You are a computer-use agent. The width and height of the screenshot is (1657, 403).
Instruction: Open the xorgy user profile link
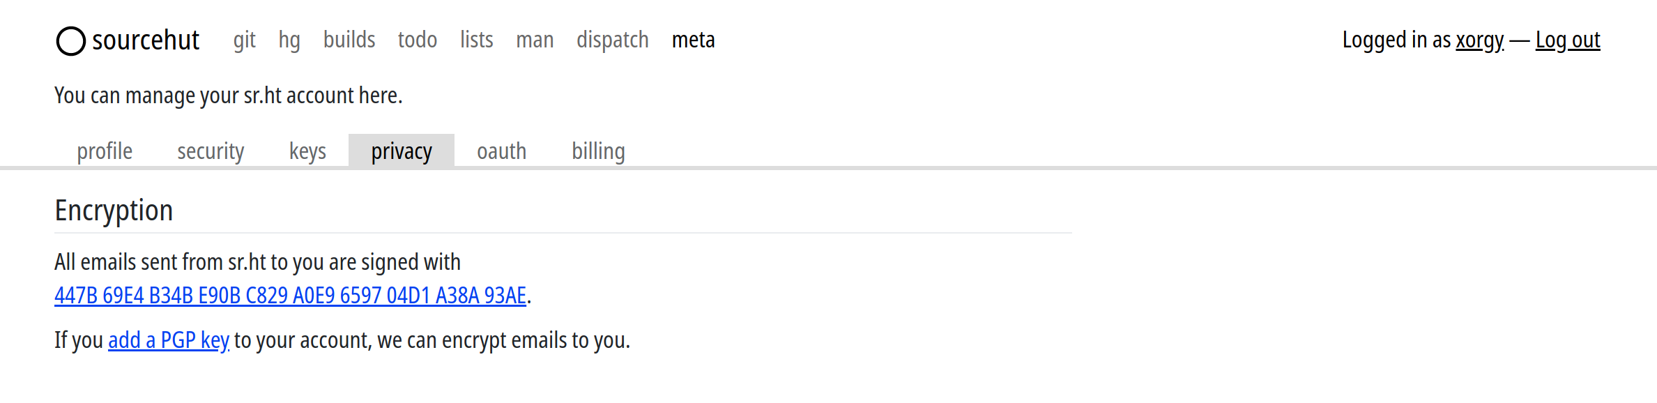point(1480,40)
